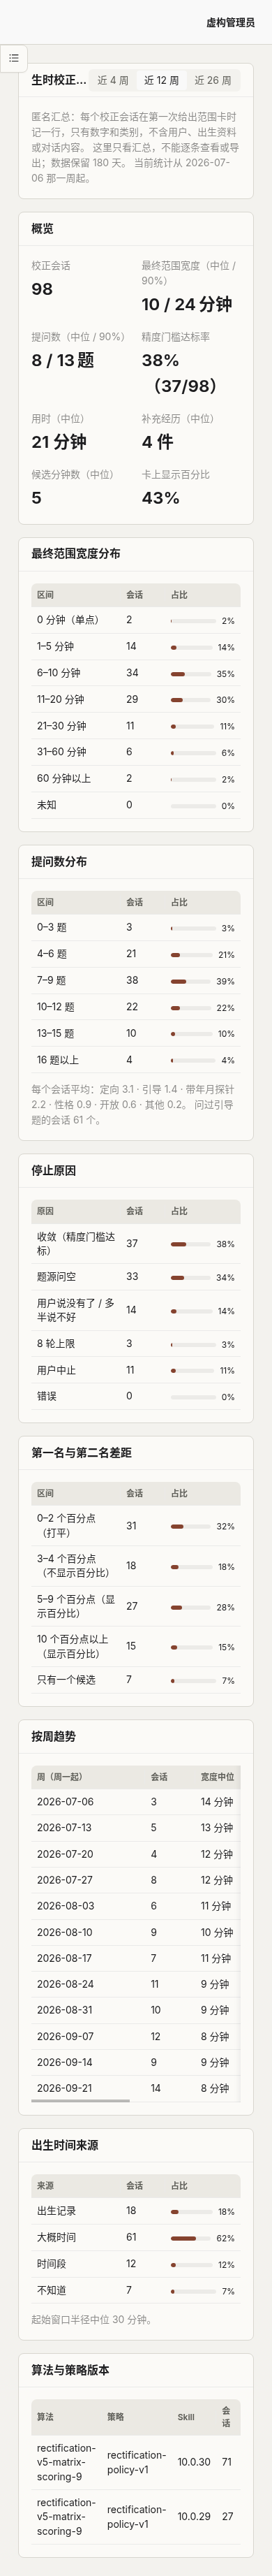Switch to the 近 12 周 tab
Screen dimensions: 272x2576
(x=161, y=80)
